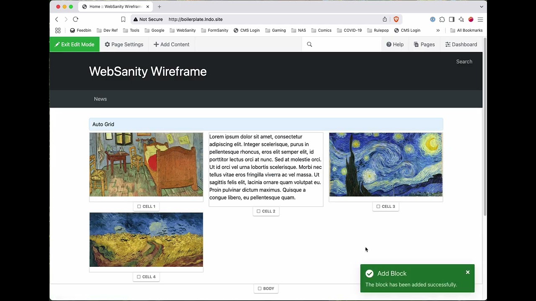
Task: Reload the page with the refresh icon
Action: 75,19
